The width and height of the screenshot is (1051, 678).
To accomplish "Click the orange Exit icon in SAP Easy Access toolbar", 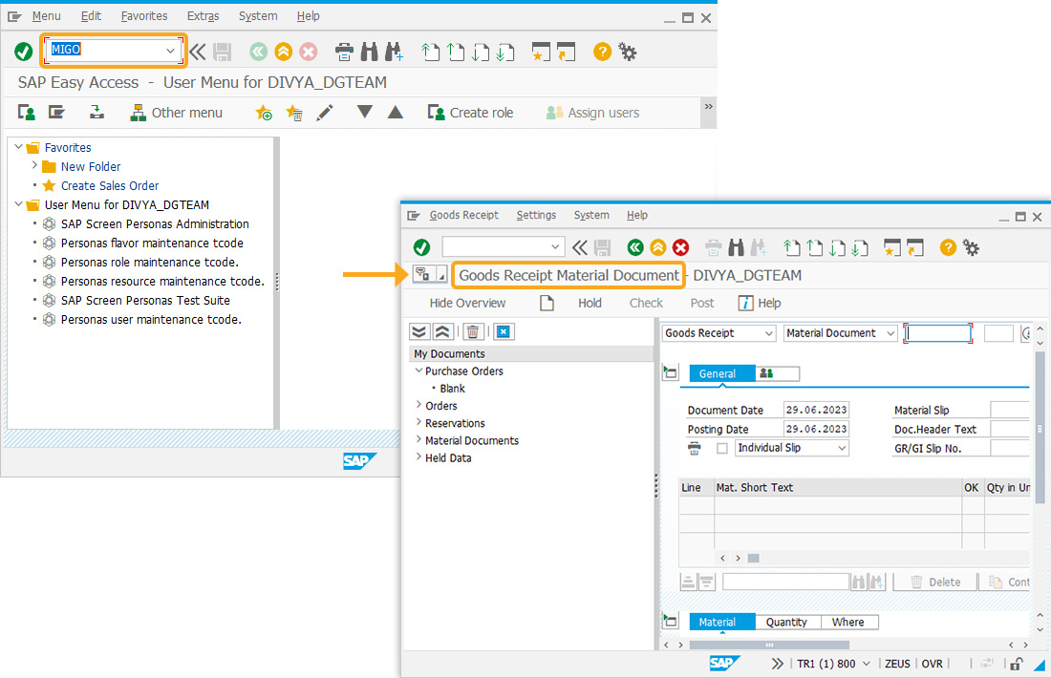I will pyautogui.click(x=284, y=52).
